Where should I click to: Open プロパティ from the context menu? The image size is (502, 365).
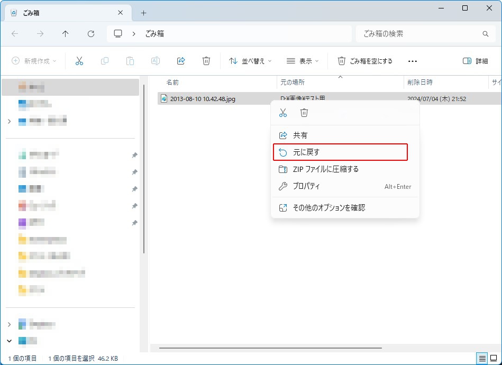[x=306, y=186]
